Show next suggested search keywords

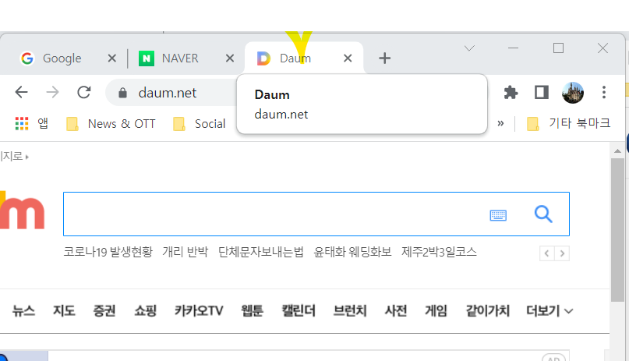pos(562,253)
